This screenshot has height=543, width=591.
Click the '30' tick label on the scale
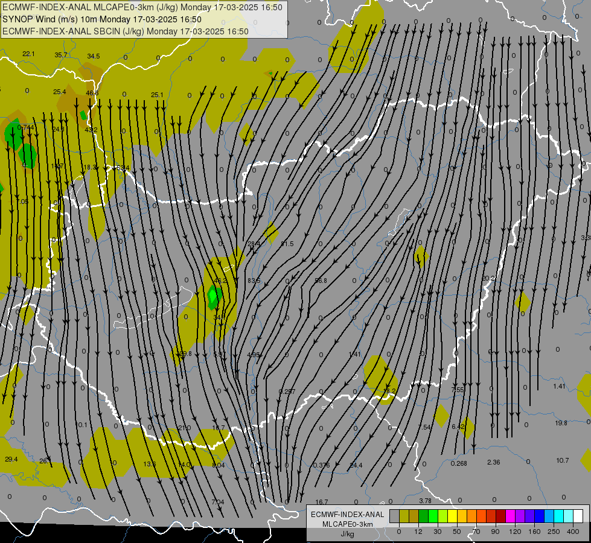point(437,532)
